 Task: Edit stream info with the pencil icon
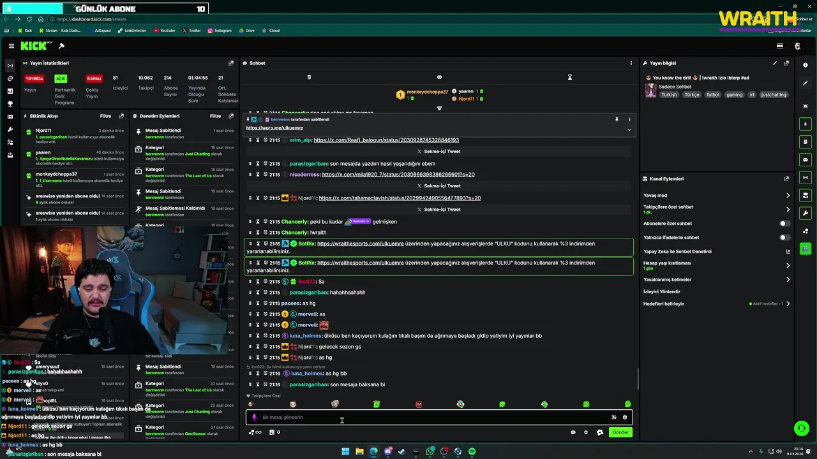[775, 63]
